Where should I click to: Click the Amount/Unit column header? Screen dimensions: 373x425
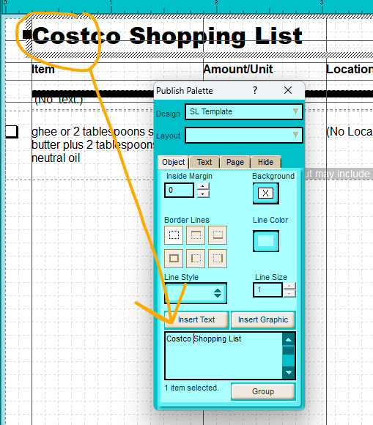(238, 69)
